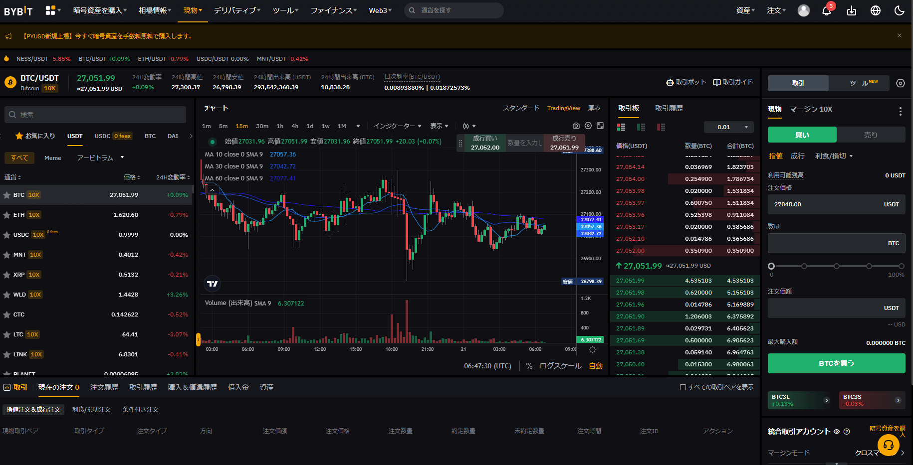Click the BTC quantity input field
This screenshot has width=913, height=465.
pyautogui.click(x=836, y=243)
